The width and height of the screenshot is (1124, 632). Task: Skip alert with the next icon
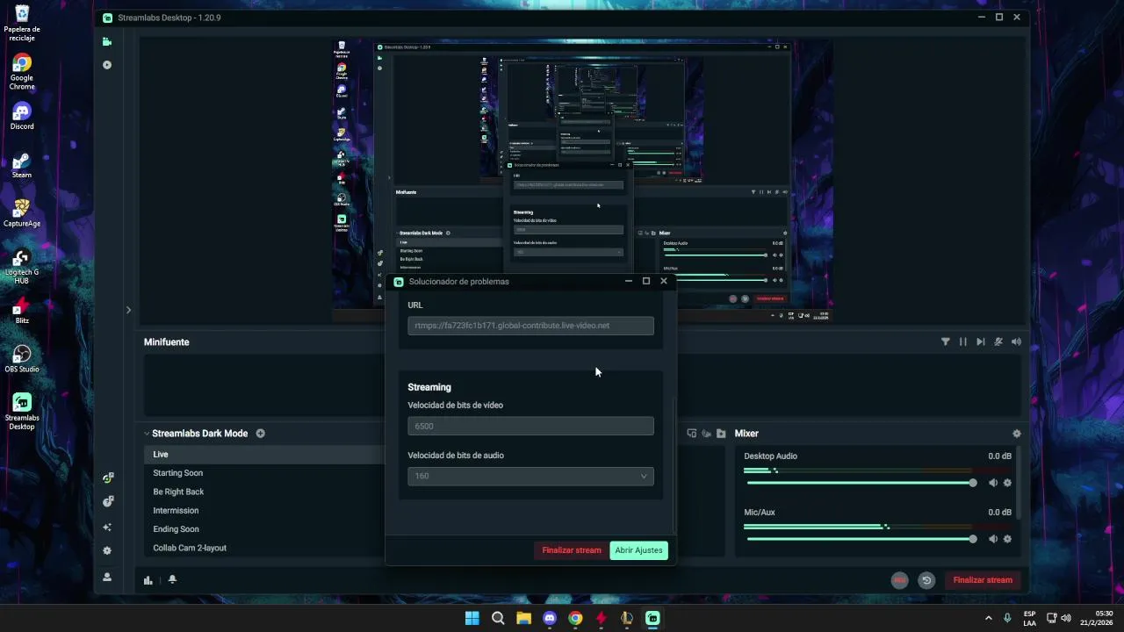981,341
